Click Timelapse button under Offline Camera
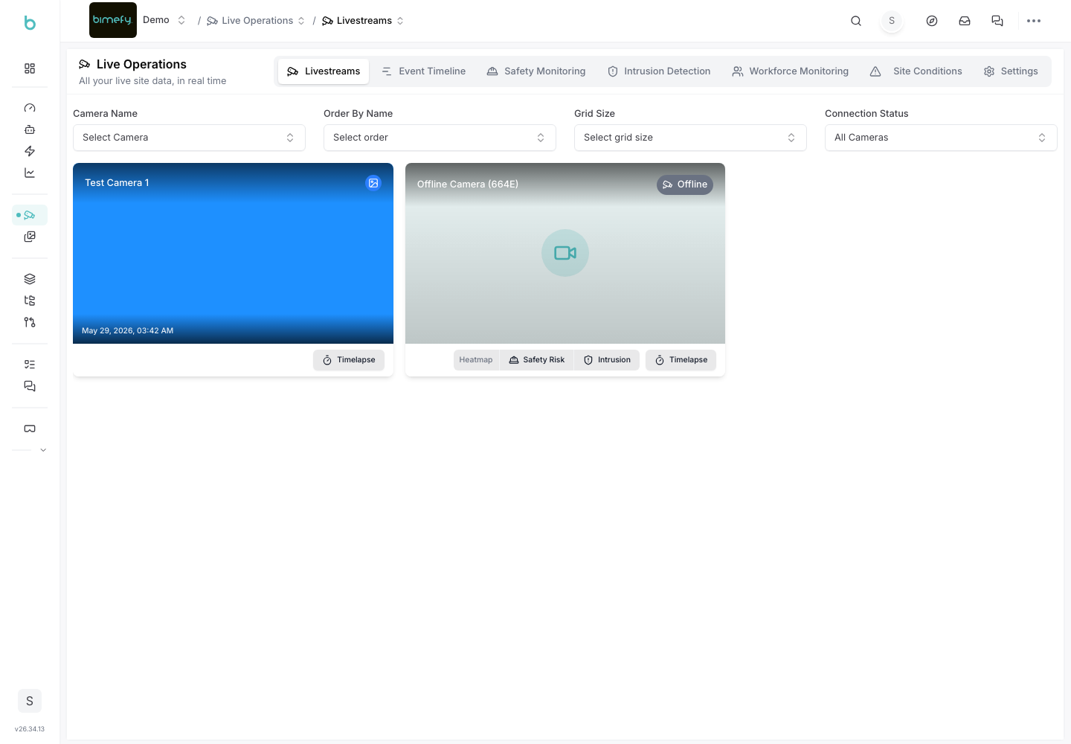The height and width of the screenshot is (744, 1071). tap(681, 360)
